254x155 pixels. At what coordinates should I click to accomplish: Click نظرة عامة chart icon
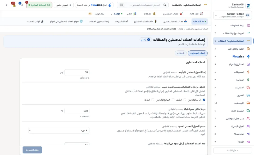(x=201, y=13)
